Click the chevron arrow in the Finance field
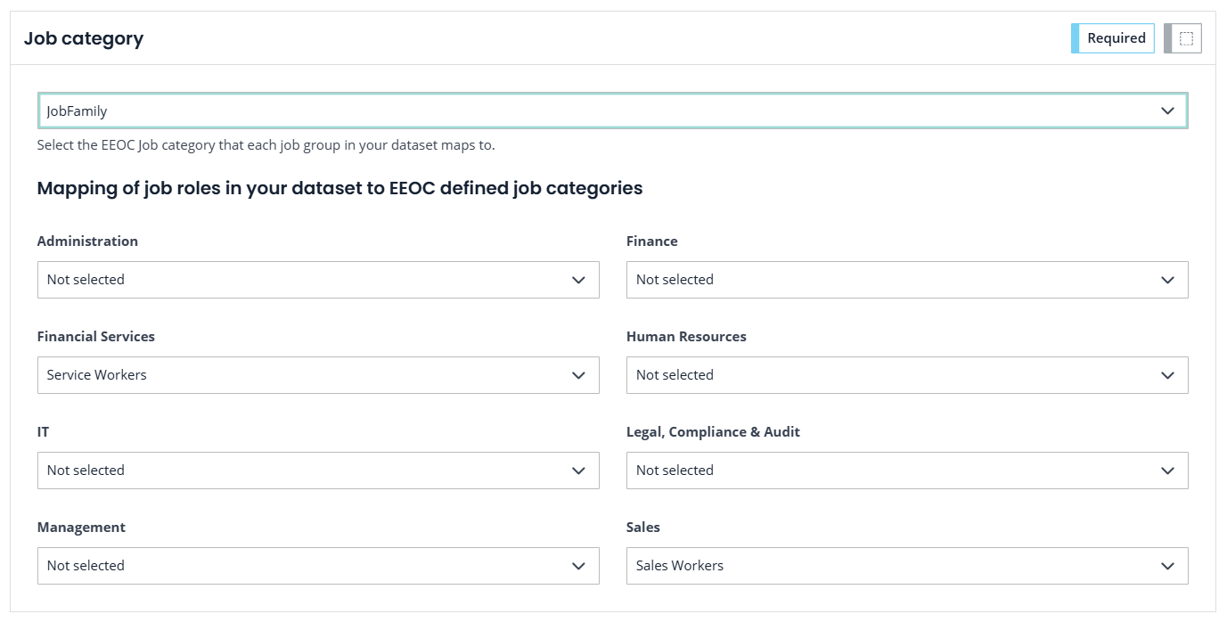This screenshot has width=1227, height=622. pos(1167,280)
